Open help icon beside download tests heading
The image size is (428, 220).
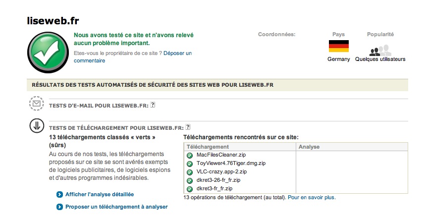pyautogui.click(x=188, y=127)
